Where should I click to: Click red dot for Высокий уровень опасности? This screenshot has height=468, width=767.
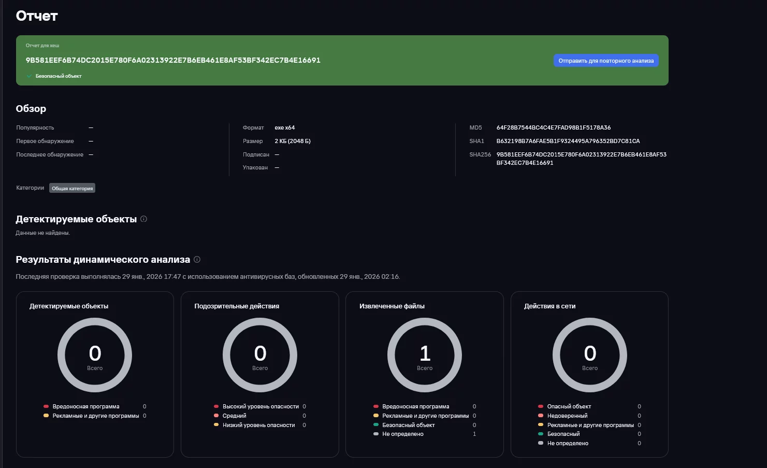[x=216, y=407]
